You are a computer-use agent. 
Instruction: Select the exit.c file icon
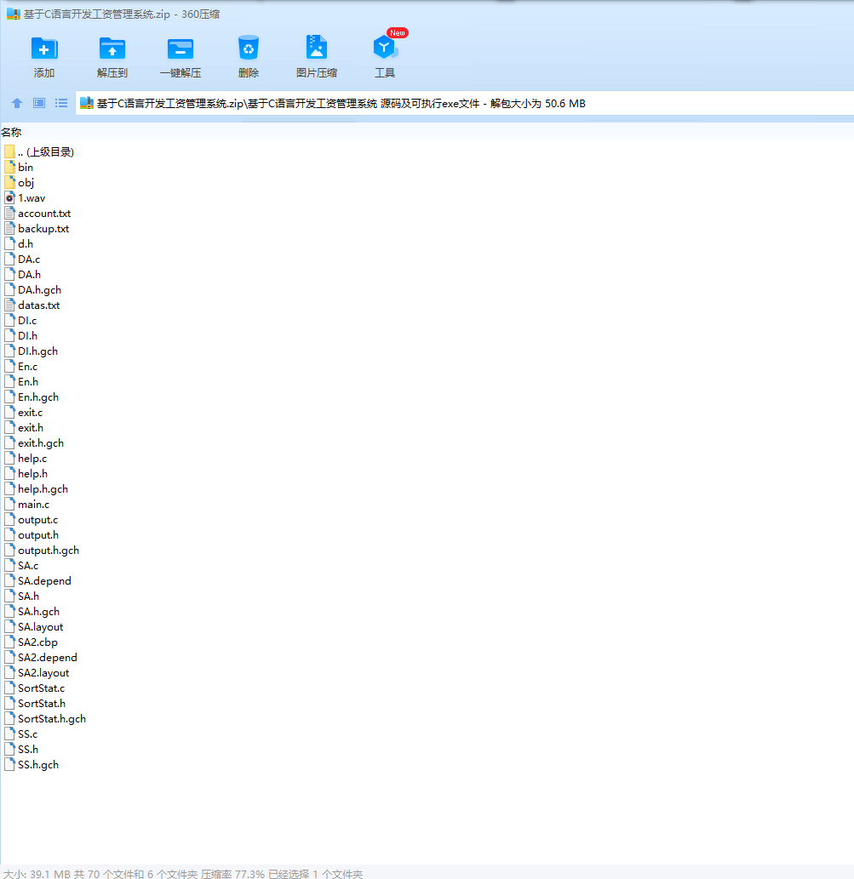click(x=9, y=412)
